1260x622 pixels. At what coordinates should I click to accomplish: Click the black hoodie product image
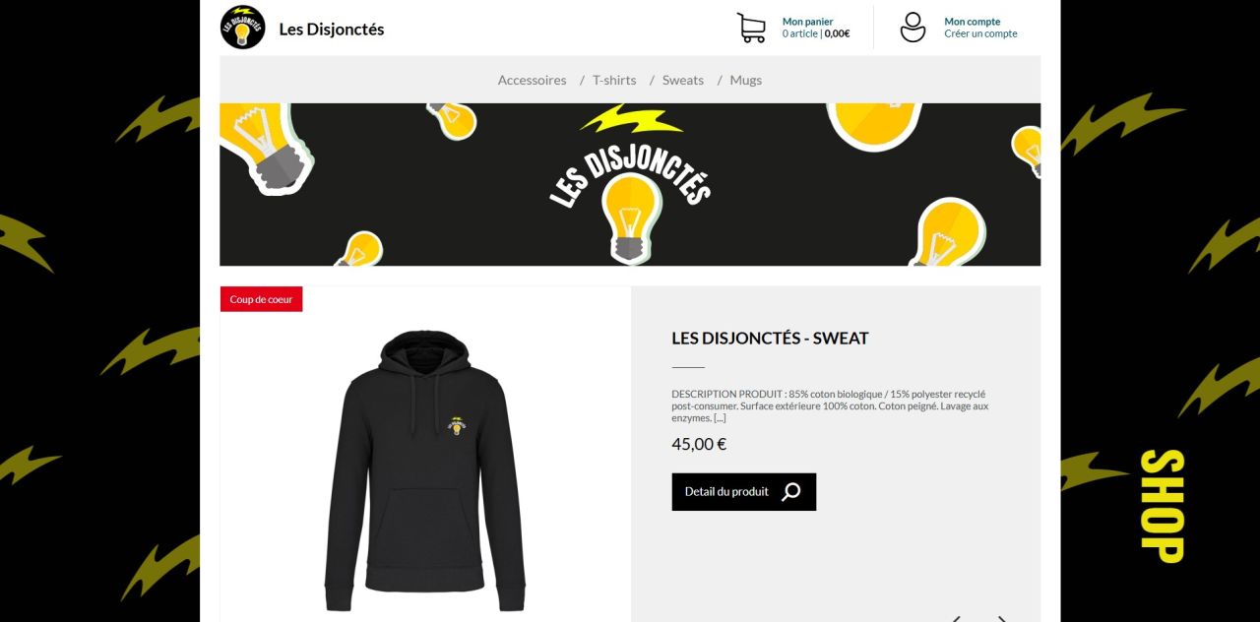point(425,470)
